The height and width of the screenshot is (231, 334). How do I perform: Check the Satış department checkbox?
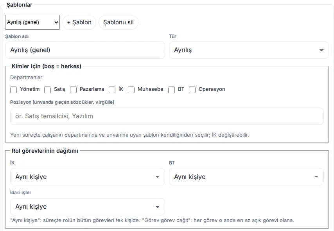click(x=47, y=90)
